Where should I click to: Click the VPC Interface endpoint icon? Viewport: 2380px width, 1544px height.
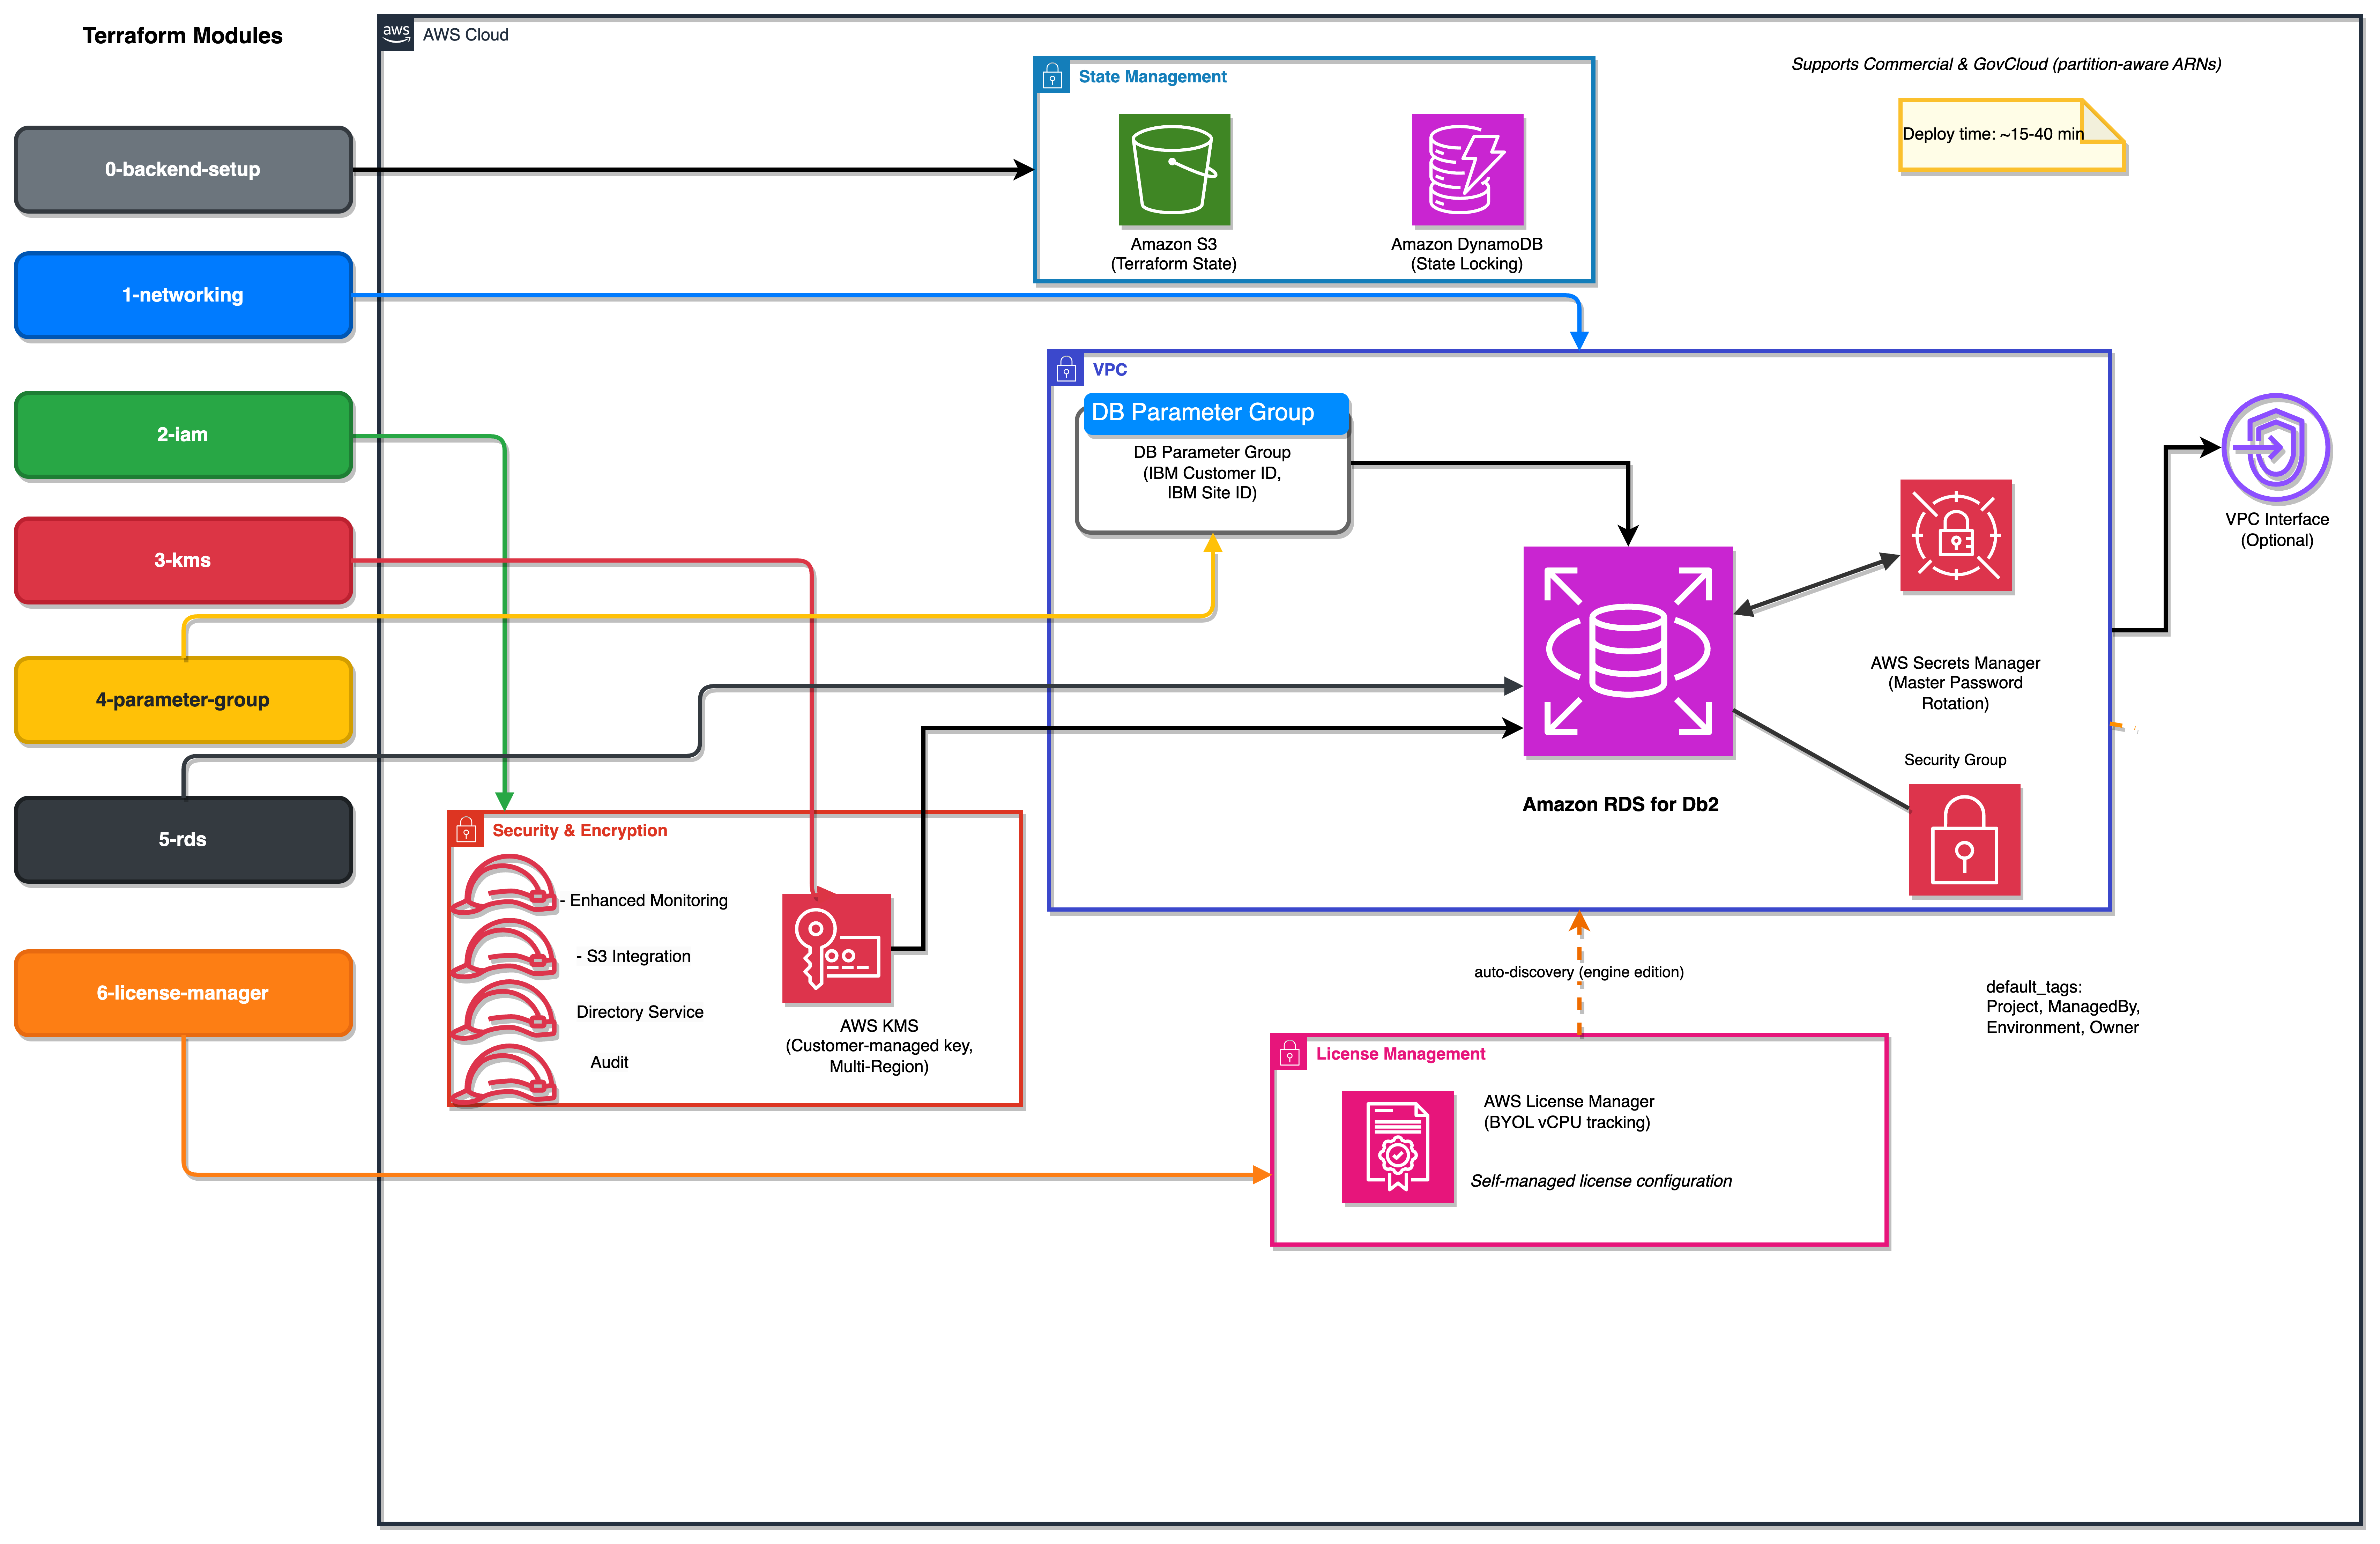2276,448
